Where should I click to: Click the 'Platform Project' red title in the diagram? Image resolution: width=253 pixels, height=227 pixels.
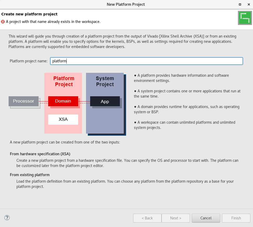pyautogui.click(x=64, y=81)
